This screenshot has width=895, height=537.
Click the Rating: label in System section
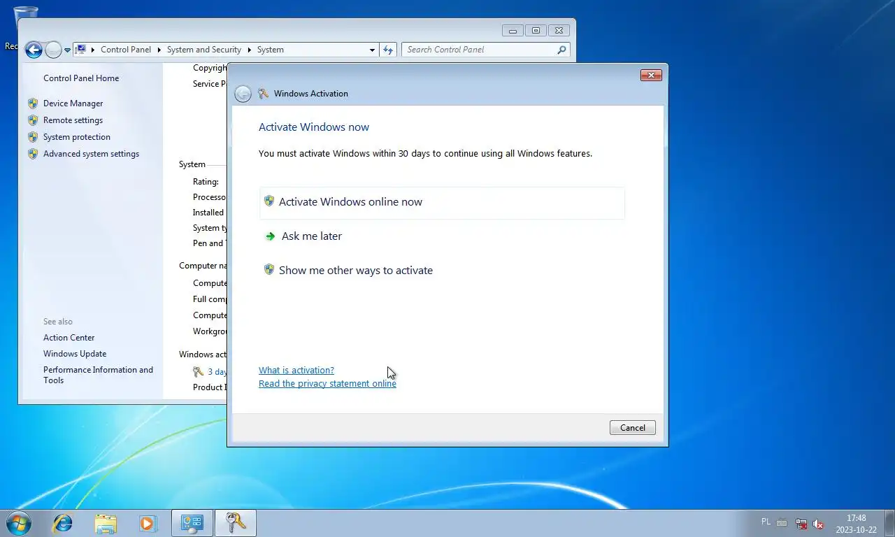(206, 182)
